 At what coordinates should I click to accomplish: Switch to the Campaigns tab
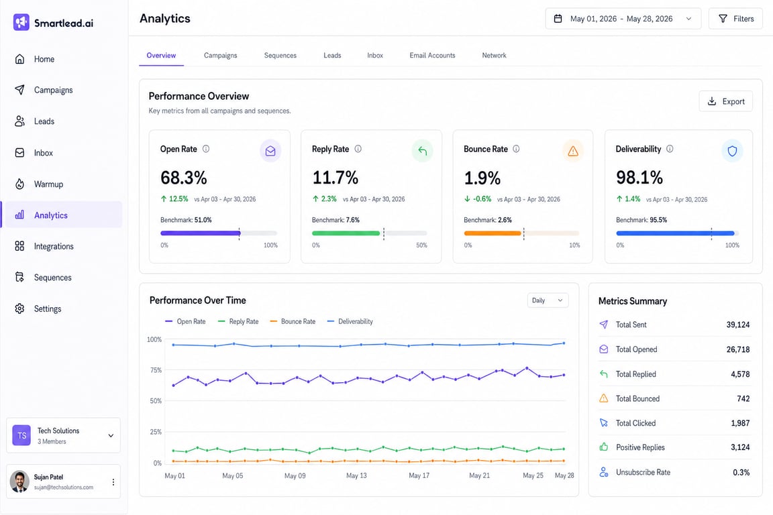[220, 55]
